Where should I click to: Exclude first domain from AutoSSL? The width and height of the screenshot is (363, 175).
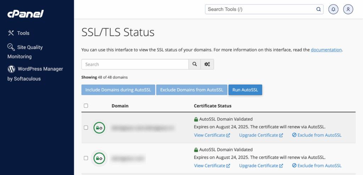(317, 135)
